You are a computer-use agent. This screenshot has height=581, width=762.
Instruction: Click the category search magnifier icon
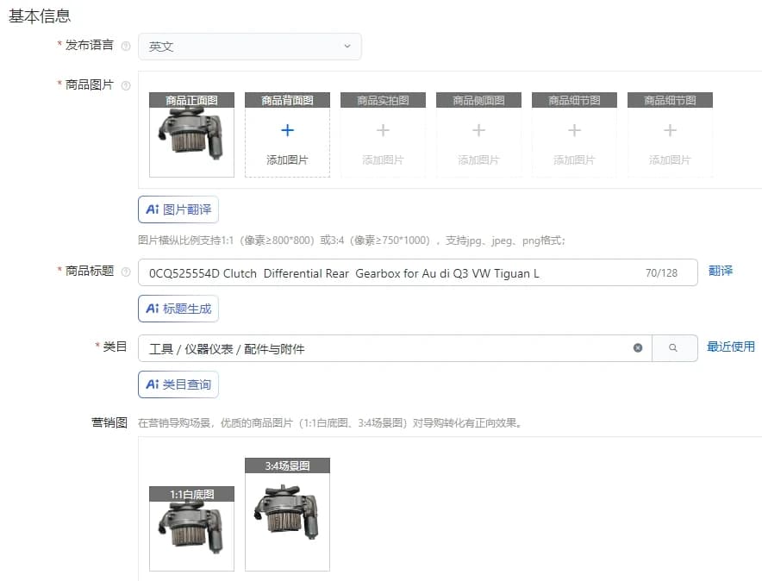[x=673, y=347]
